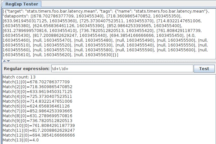Click the 'Match count: 13' line

point(19,77)
